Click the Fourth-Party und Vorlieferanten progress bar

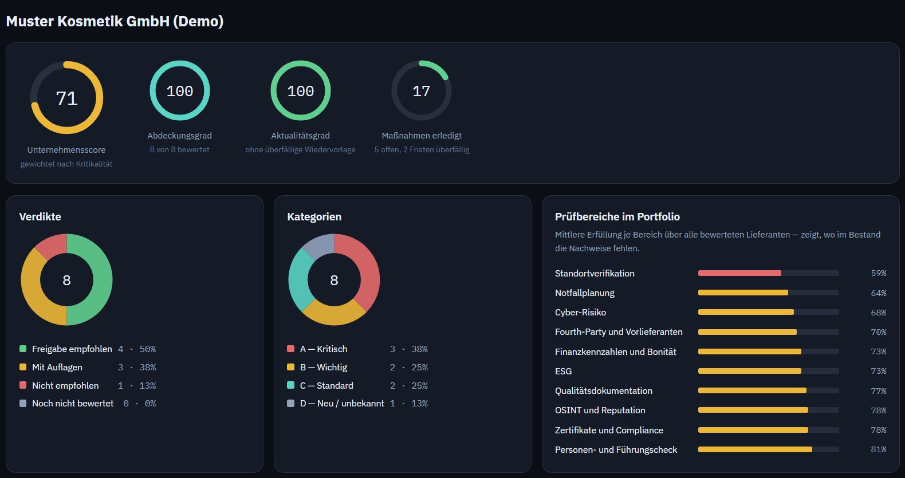pyautogui.click(x=769, y=332)
